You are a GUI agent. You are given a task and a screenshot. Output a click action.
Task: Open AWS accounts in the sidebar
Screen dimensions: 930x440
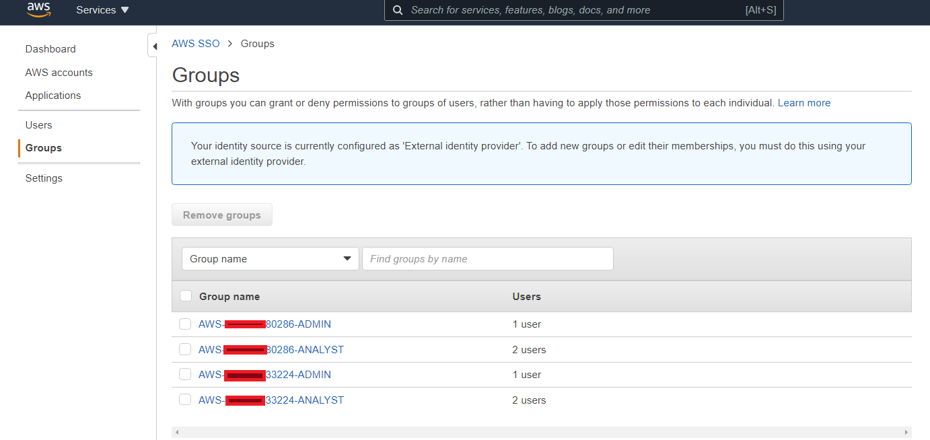pos(59,73)
